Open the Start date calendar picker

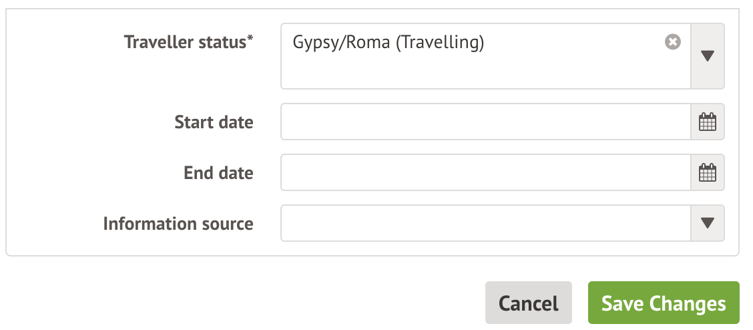(707, 122)
